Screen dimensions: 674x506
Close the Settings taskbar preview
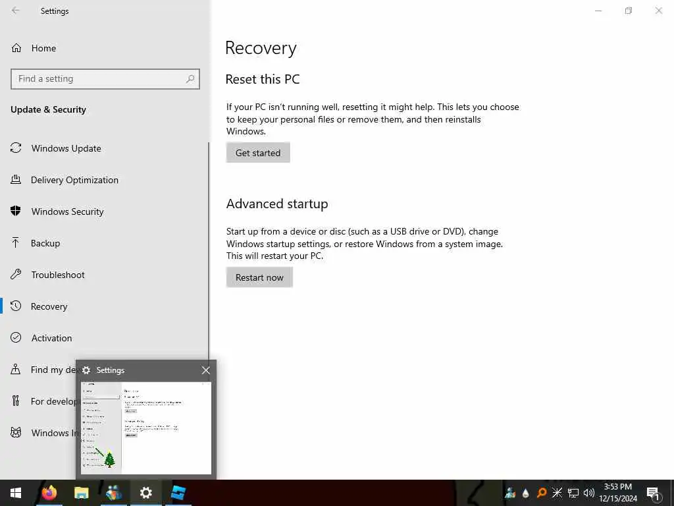pos(206,370)
